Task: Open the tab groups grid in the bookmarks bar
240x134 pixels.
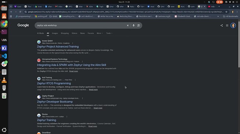Action: point(11,16)
